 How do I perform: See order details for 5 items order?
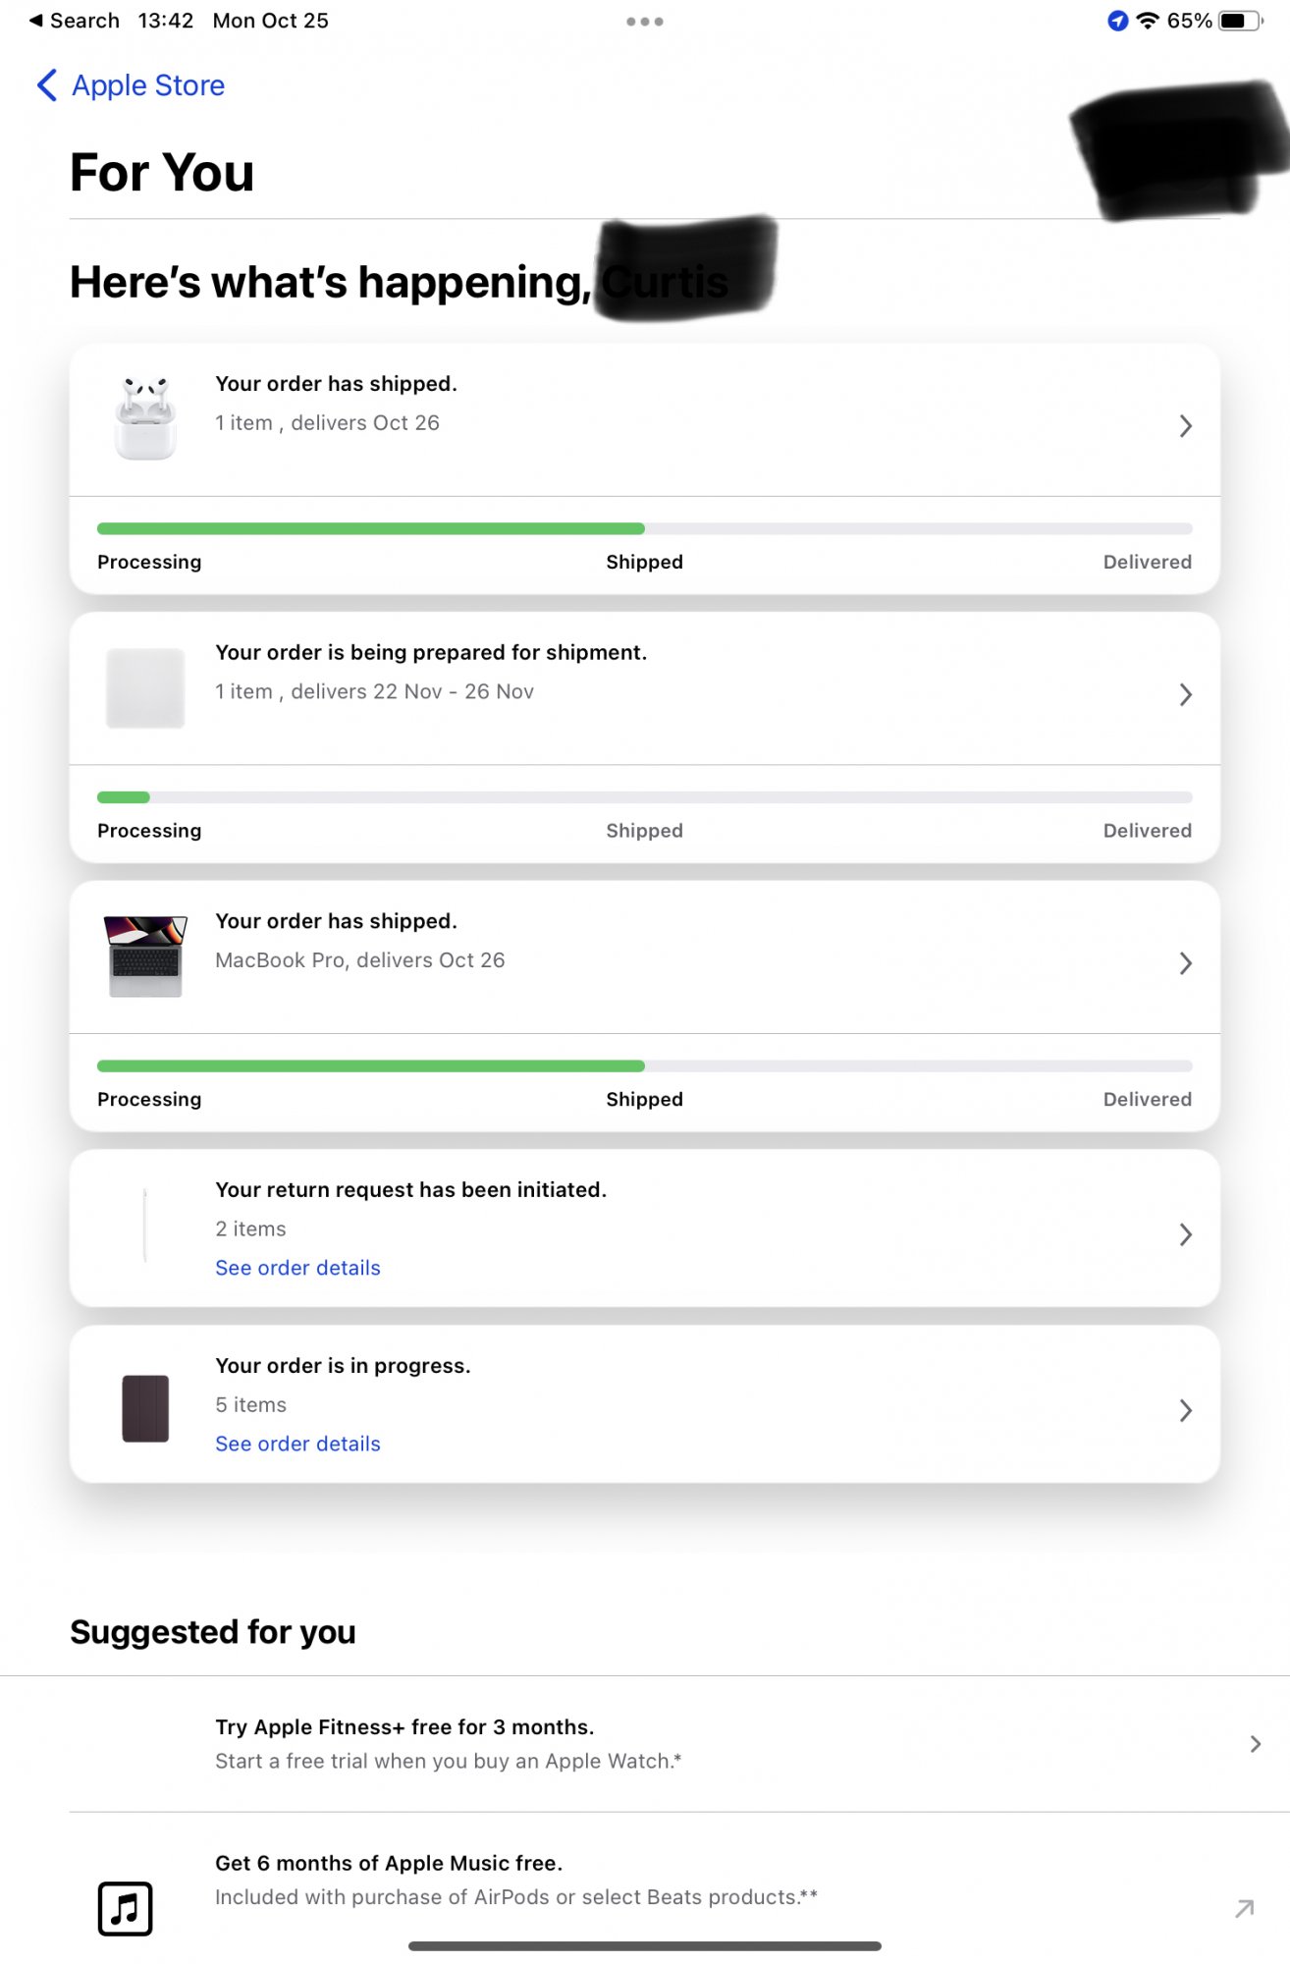click(297, 1444)
